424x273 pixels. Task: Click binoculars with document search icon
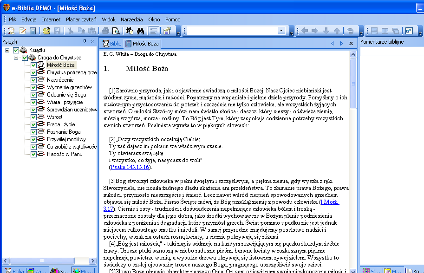click(130, 31)
